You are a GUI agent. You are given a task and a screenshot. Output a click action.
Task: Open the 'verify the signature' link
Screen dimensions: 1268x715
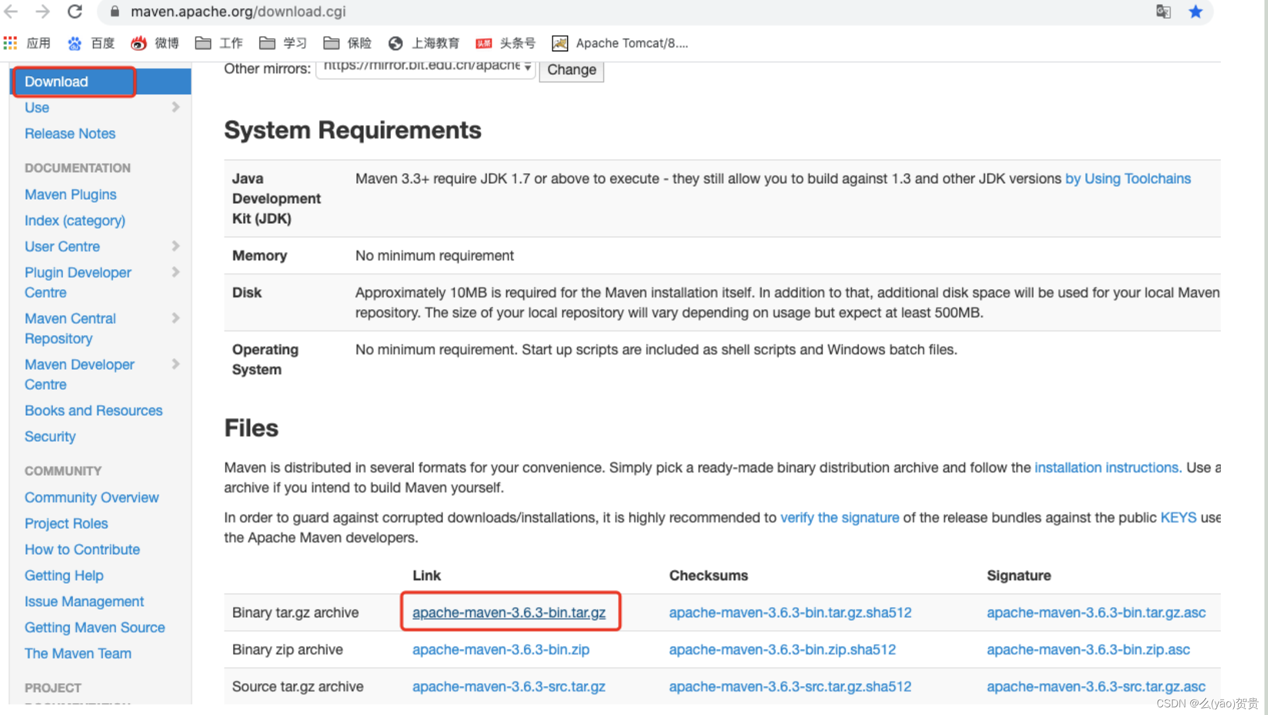click(x=840, y=518)
